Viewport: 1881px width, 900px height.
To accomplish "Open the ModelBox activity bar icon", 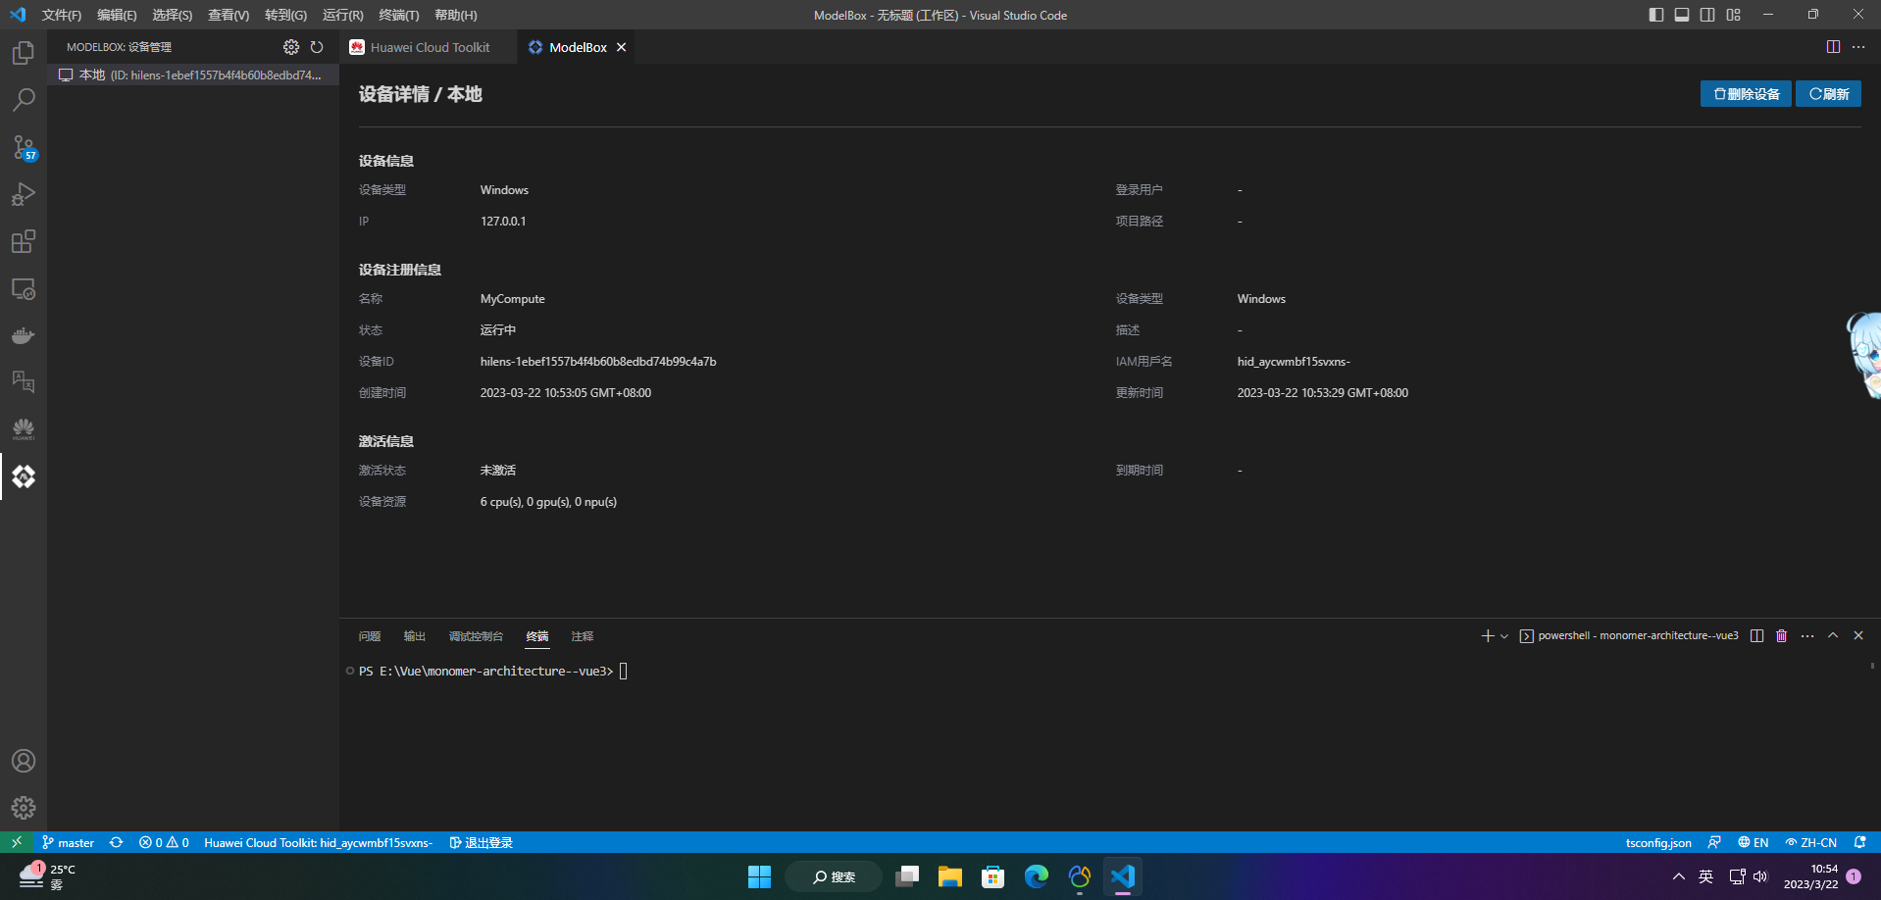I will tap(24, 476).
